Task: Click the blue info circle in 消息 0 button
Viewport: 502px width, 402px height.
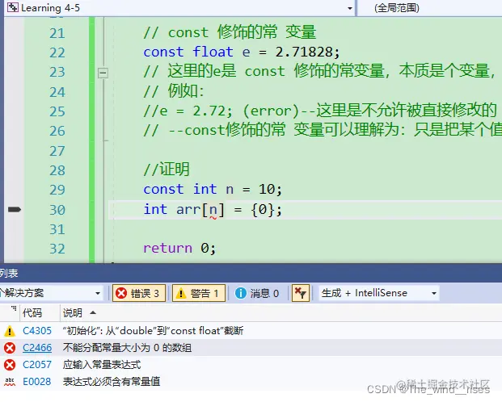Action: click(x=241, y=293)
